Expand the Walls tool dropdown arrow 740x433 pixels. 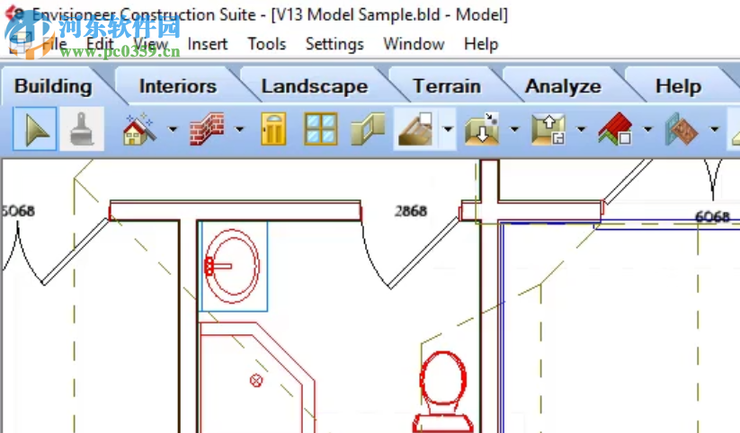click(x=239, y=128)
